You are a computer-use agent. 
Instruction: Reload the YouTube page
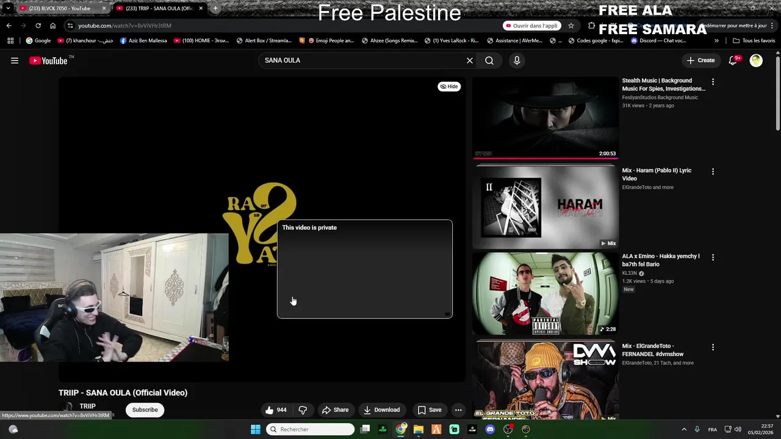pos(38,26)
